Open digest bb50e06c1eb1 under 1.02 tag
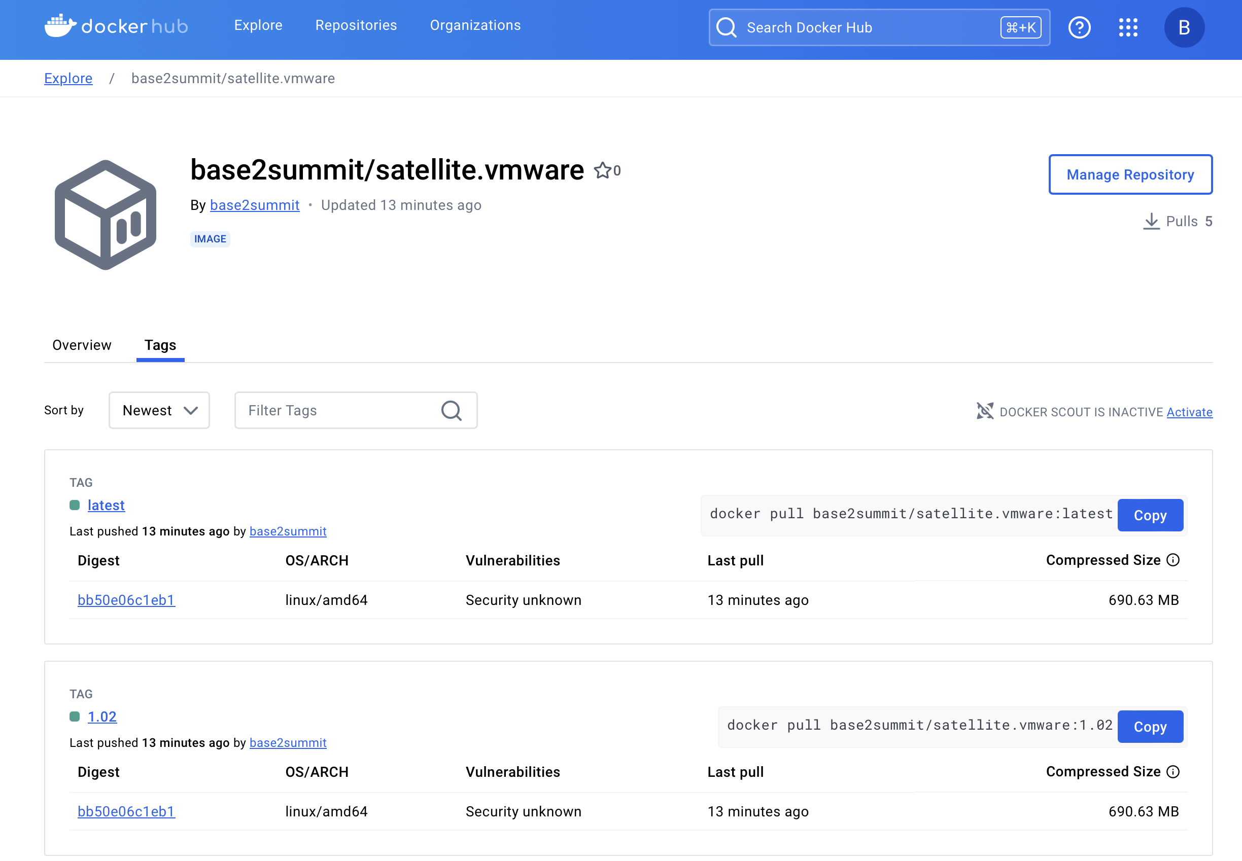 point(126,811)
